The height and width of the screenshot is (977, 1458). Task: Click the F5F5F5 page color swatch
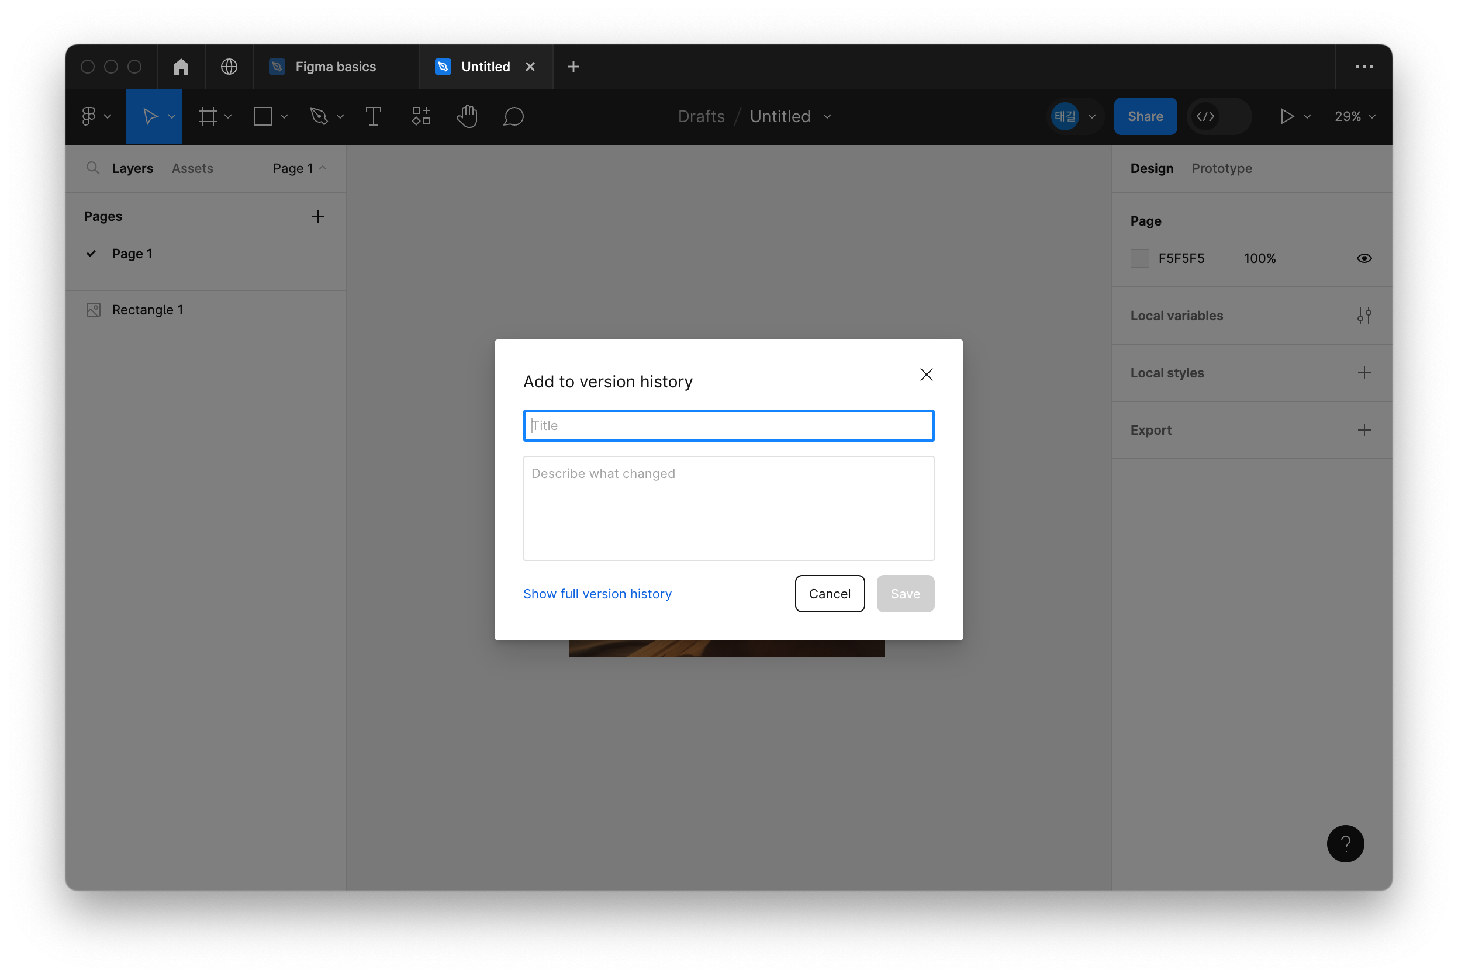click(1139, 259)
